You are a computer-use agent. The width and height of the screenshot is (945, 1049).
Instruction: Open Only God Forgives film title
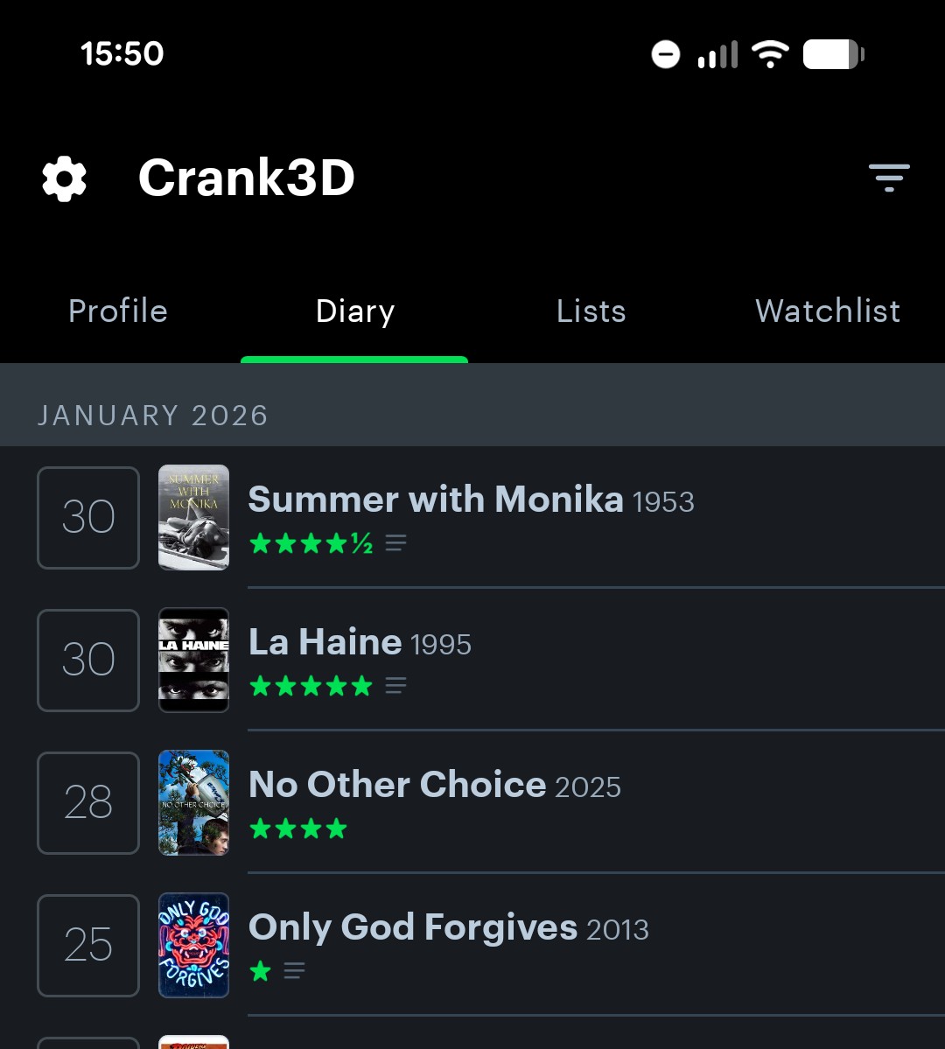tap(413, 927)
